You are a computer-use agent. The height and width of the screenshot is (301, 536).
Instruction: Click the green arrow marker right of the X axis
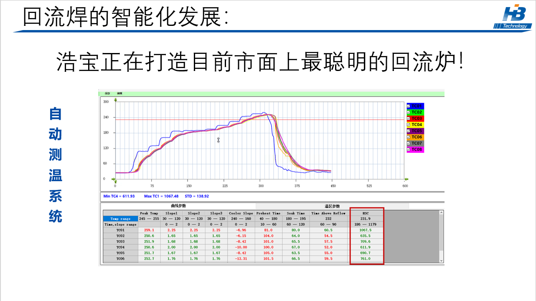click(x=406, y=179)
